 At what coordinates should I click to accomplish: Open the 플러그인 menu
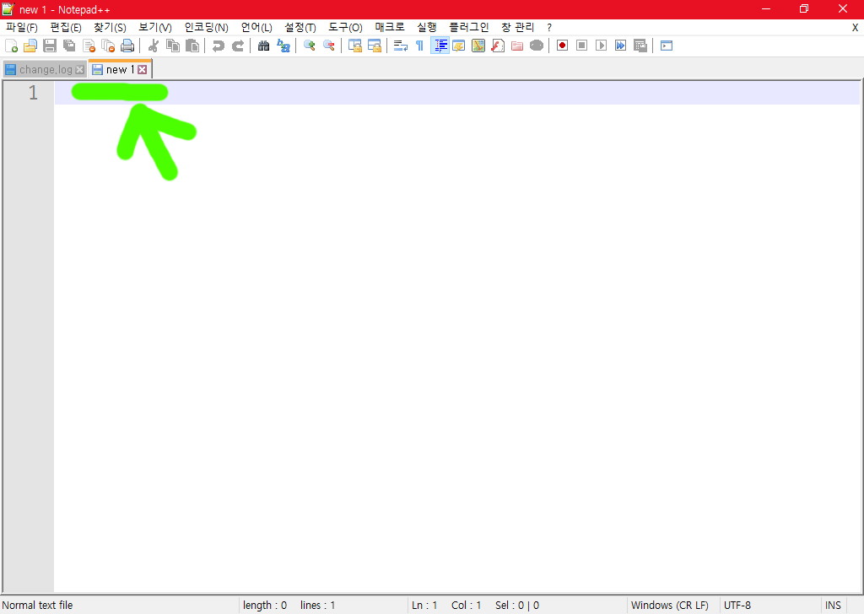coord(469,27)
